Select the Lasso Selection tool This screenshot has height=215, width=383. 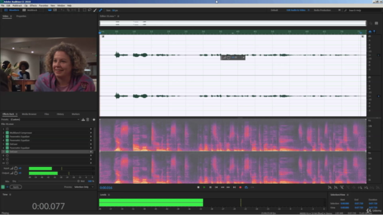pos(90,10)
